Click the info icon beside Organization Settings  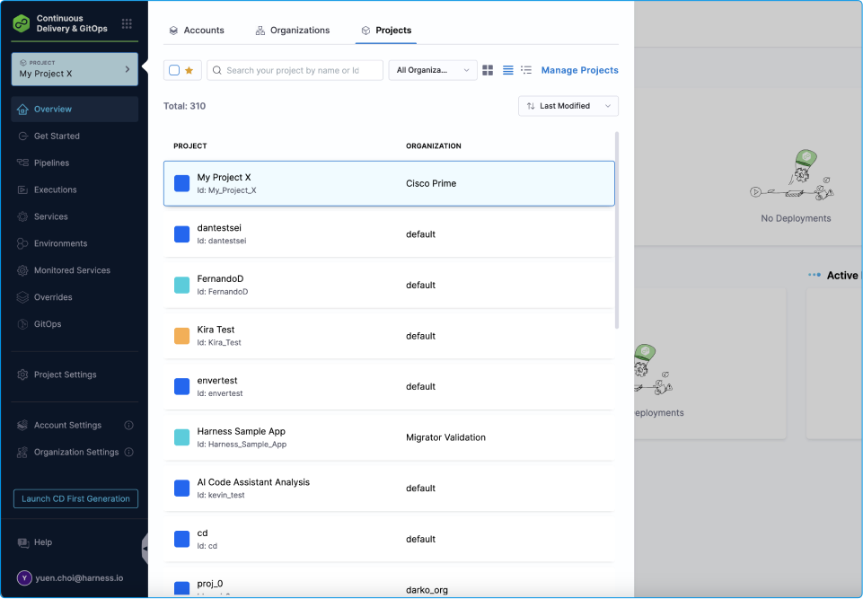coord(128,452)
